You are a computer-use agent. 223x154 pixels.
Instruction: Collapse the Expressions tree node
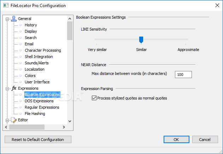click(x=7, y=89)
